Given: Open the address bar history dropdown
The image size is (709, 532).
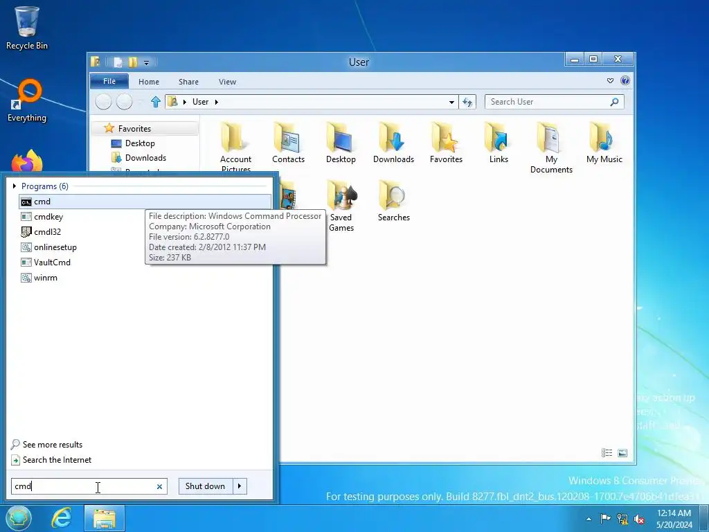Looking at the screenshot, I should click(451, 103).
